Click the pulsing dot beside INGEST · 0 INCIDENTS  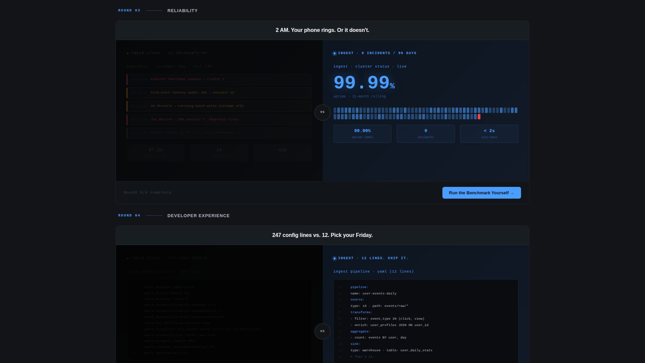click(x=334, y=53)
